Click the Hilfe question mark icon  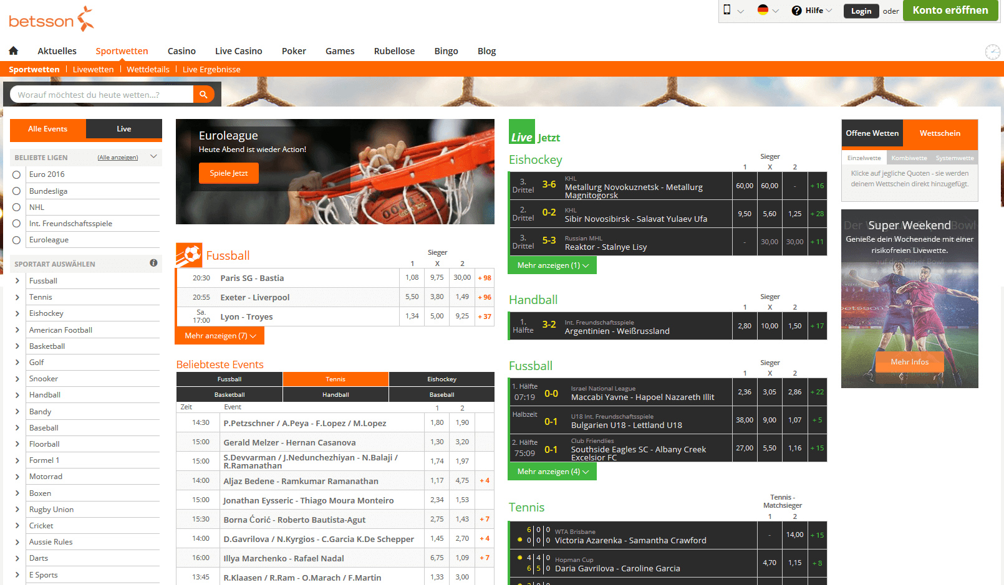[x=797, y=11]
